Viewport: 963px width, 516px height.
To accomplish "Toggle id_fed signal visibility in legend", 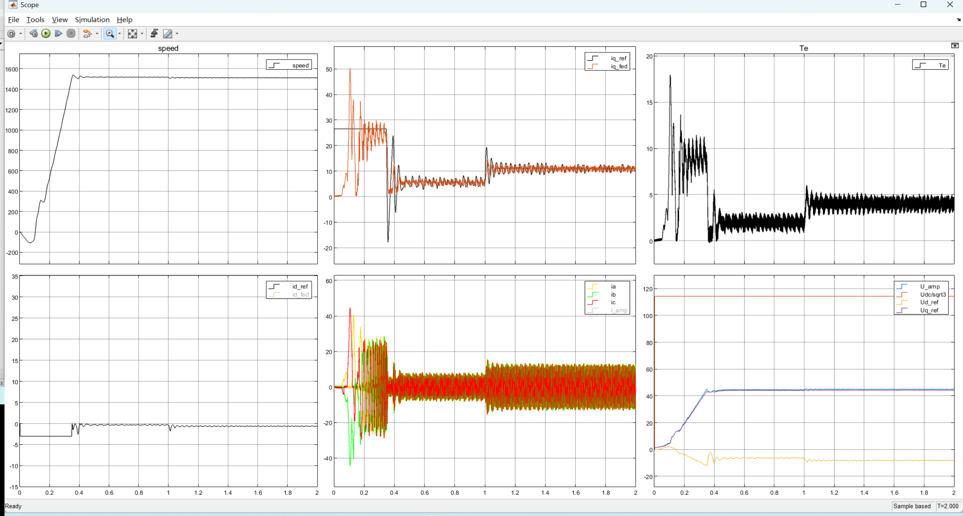I will pyautogui.click(x=300, y=295).
